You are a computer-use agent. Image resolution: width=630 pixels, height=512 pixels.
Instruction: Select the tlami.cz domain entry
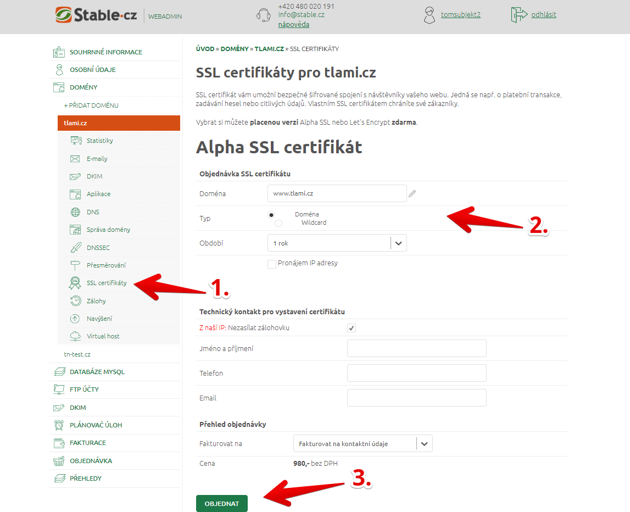[119, 123]
